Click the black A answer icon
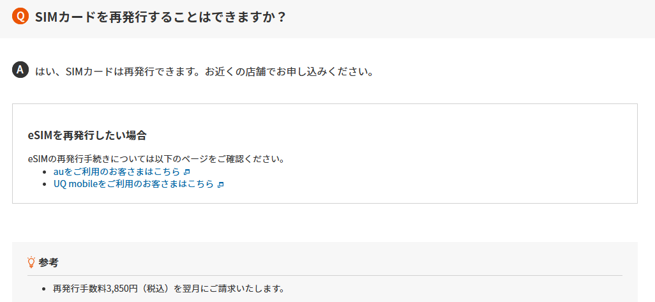Viewport: 655px width, 302px height. tap(20, 70)
